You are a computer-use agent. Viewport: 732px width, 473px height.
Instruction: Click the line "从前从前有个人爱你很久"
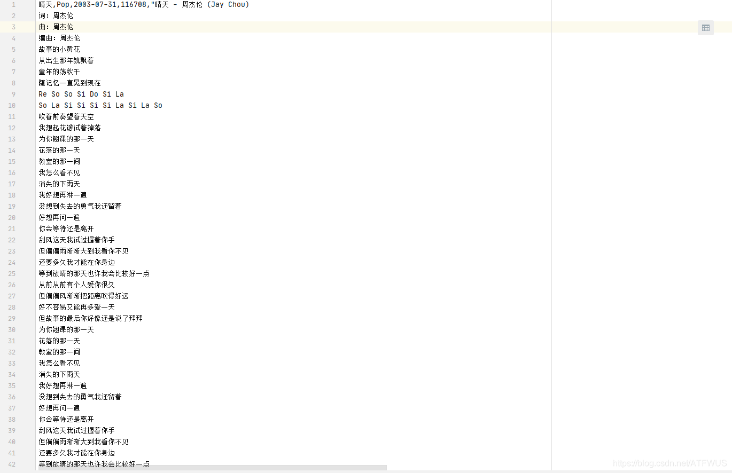(76, 285)
